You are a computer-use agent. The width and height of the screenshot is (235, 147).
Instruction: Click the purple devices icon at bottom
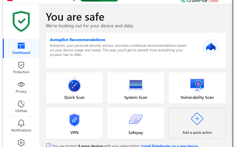tap(49, 145)
